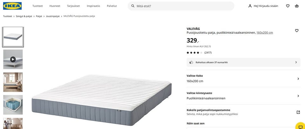Click the IKEA logo
305x129 pixels.
13,6
